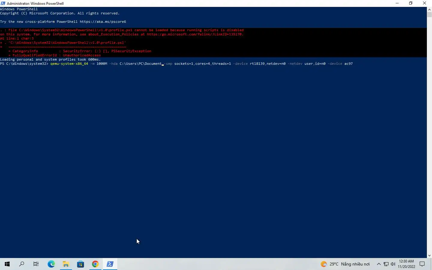Click the scrollbar up arrow

coord(429,9)
